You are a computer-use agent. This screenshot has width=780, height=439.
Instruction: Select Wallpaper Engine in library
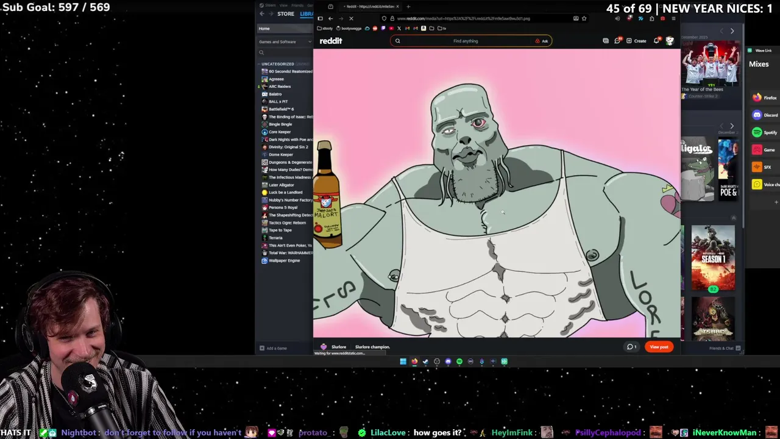[x=284, y=260]
